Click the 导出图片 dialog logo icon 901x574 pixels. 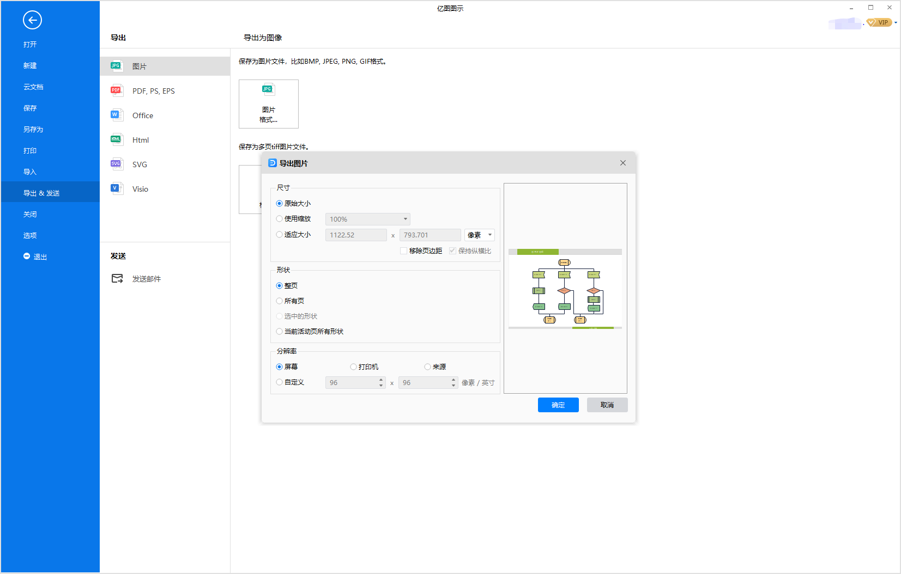(273, 163)
